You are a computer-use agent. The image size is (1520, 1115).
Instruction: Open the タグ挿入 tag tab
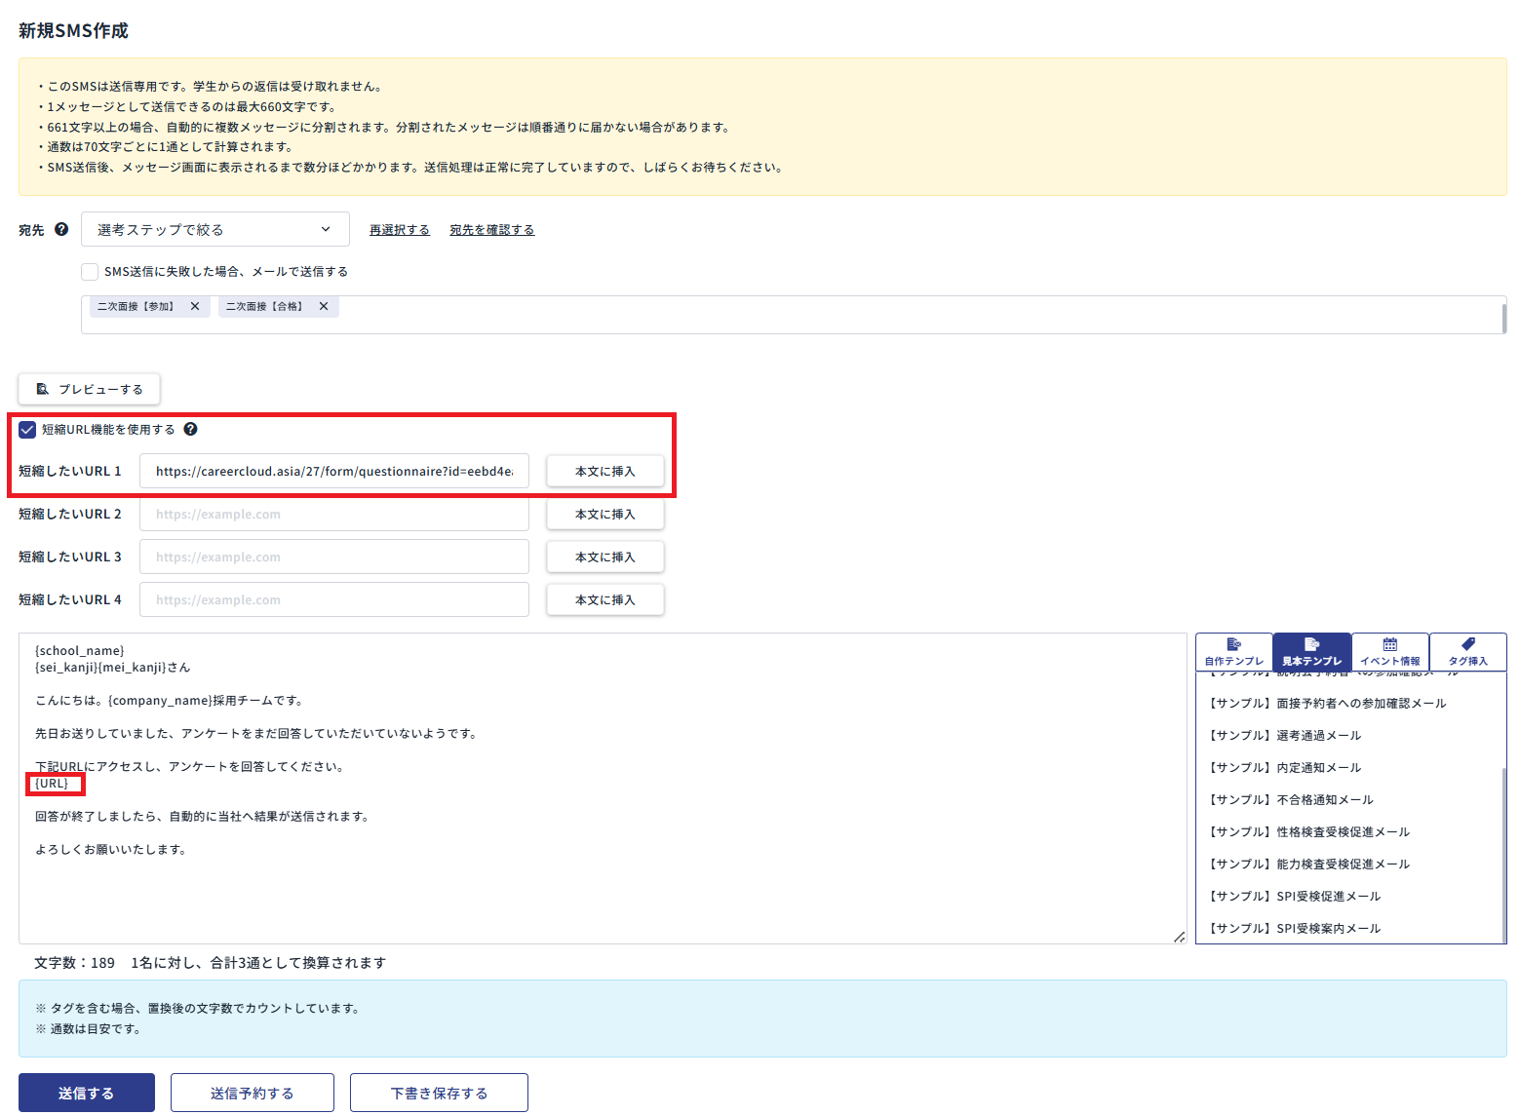pos(1467,651)
